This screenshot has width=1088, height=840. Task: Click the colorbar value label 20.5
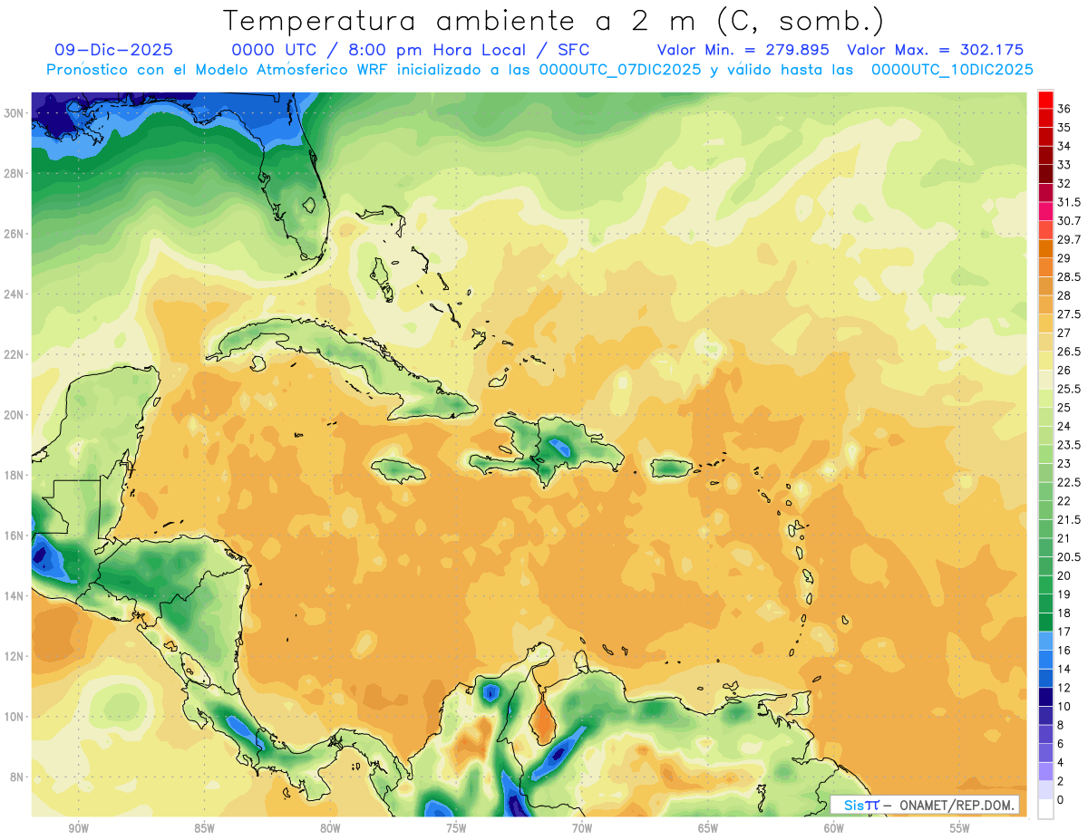[1069, 556]
